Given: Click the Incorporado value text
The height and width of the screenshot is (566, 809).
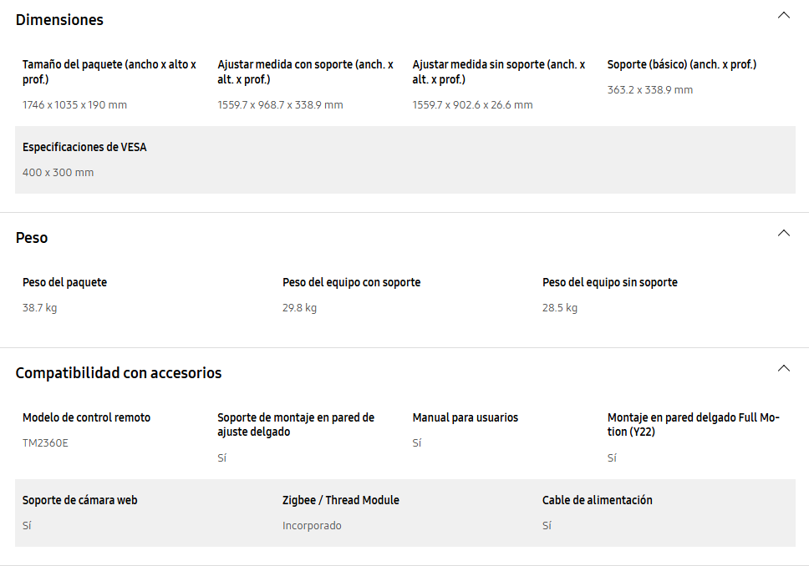Looking at the screenshot, I should pyautogui.click(x=312, y=526).
